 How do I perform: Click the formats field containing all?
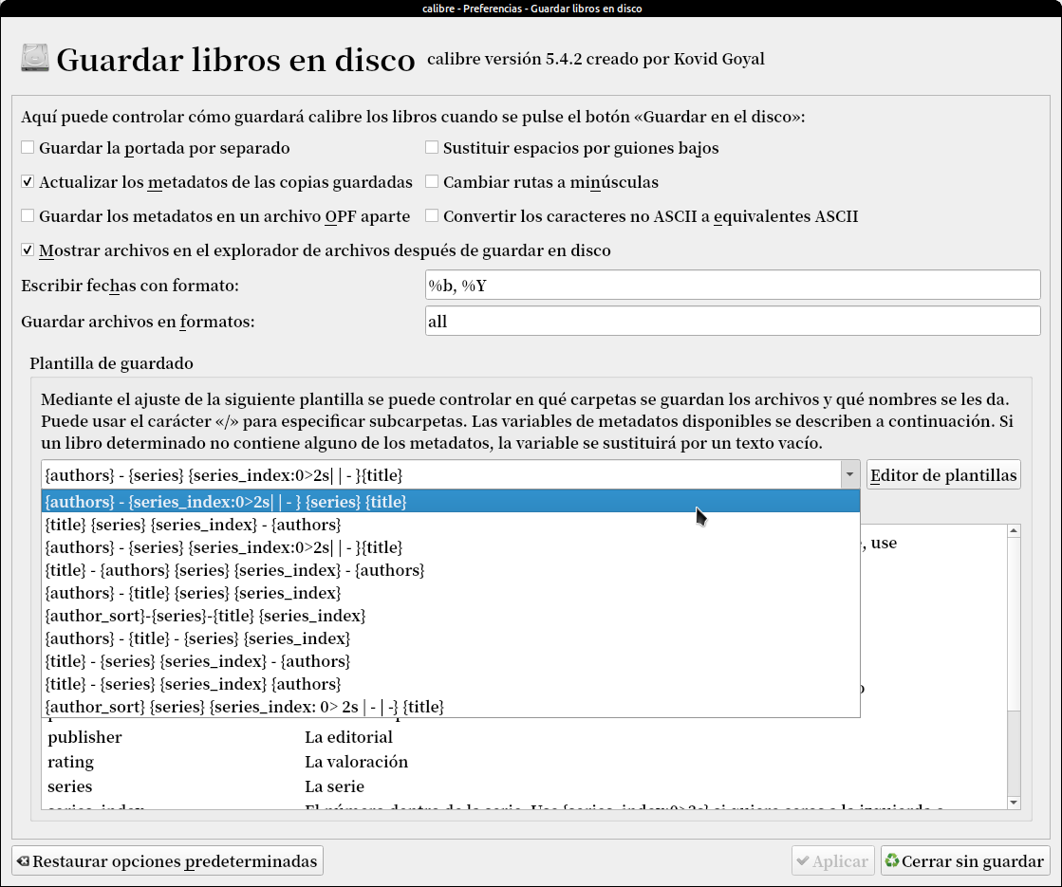point(733,321)
